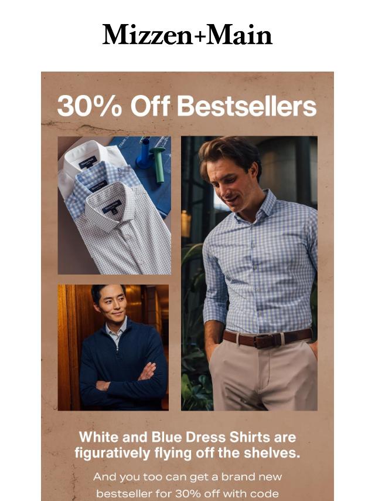Screen dimensions: 375x501
Task: Click the model's brown leather belt
Action: tap(267, 338)
